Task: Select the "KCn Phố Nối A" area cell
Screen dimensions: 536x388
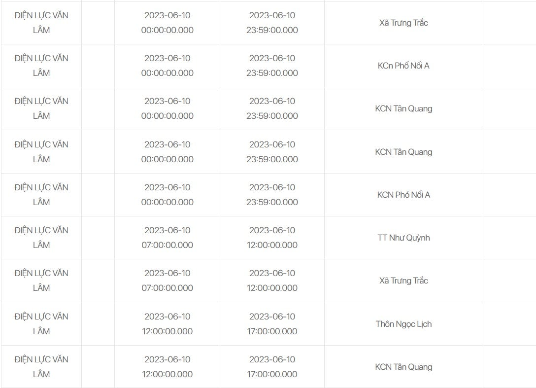Action: click(403, 66)
